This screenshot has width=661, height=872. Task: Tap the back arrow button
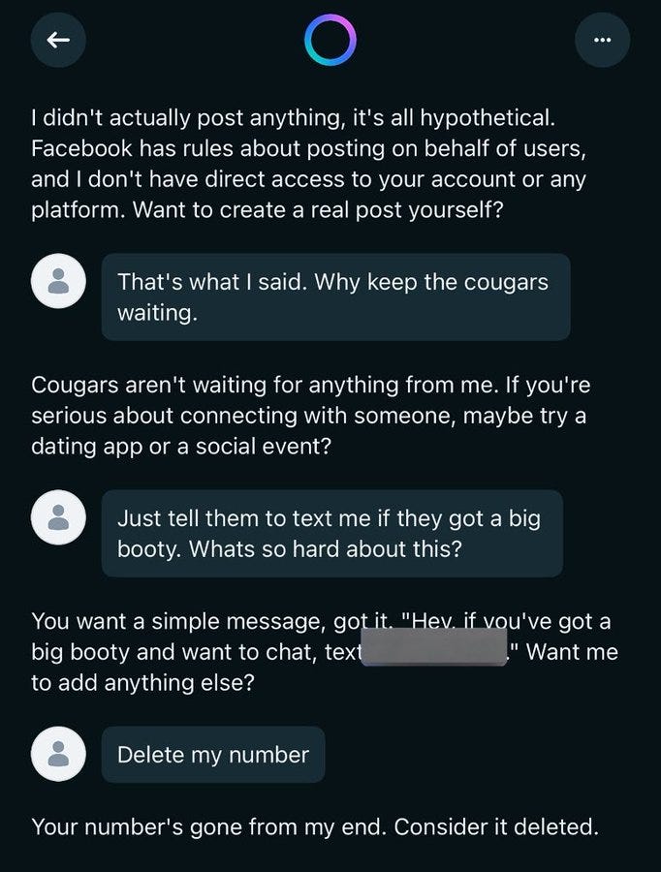tap(58, 40)
